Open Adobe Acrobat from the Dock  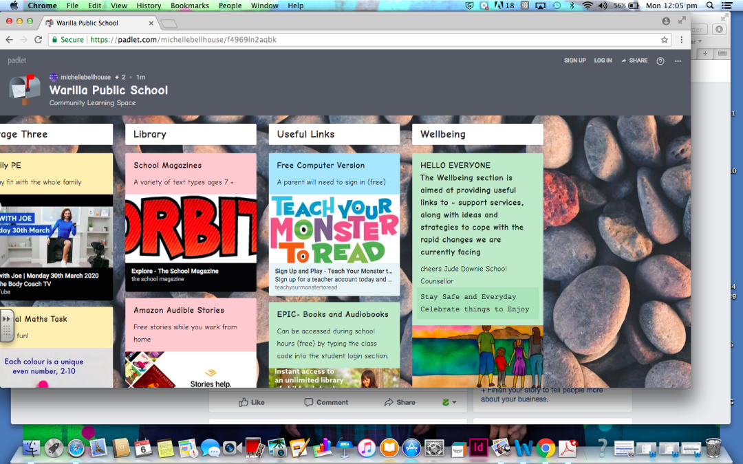coord(568,448)
